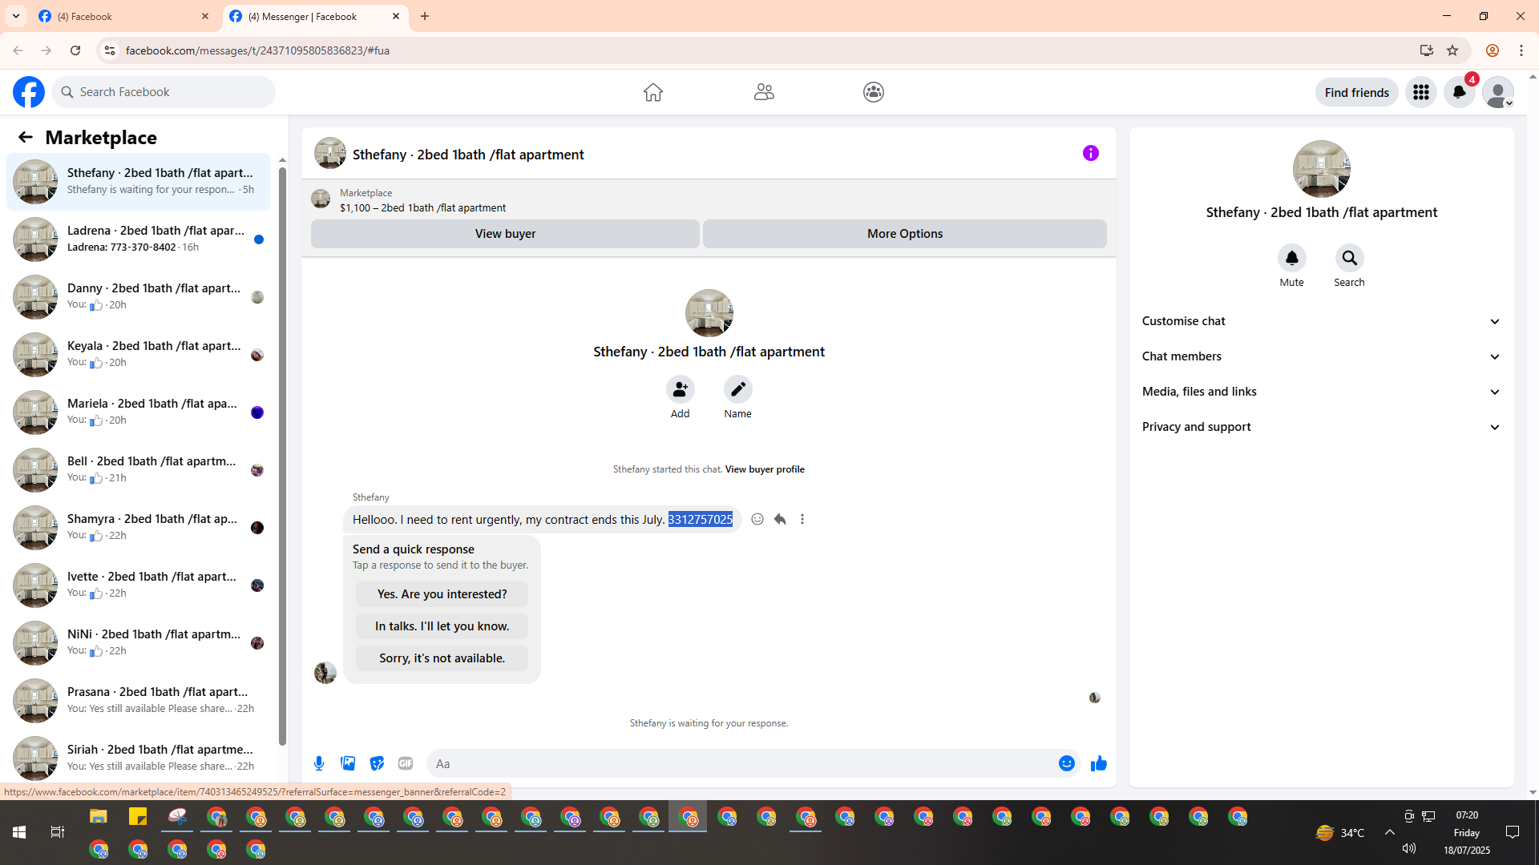The height and width of the screenshot is (865, 1539).
Task: Open more options for Sthefany's message
Action: [x=802, y=519]
